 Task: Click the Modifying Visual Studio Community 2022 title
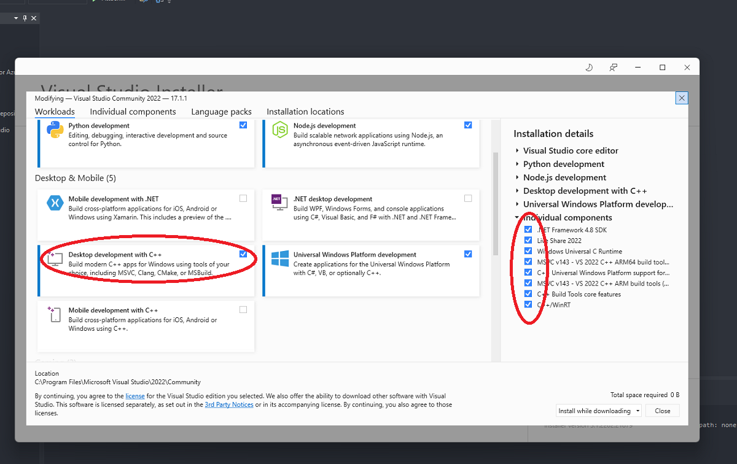111,98
